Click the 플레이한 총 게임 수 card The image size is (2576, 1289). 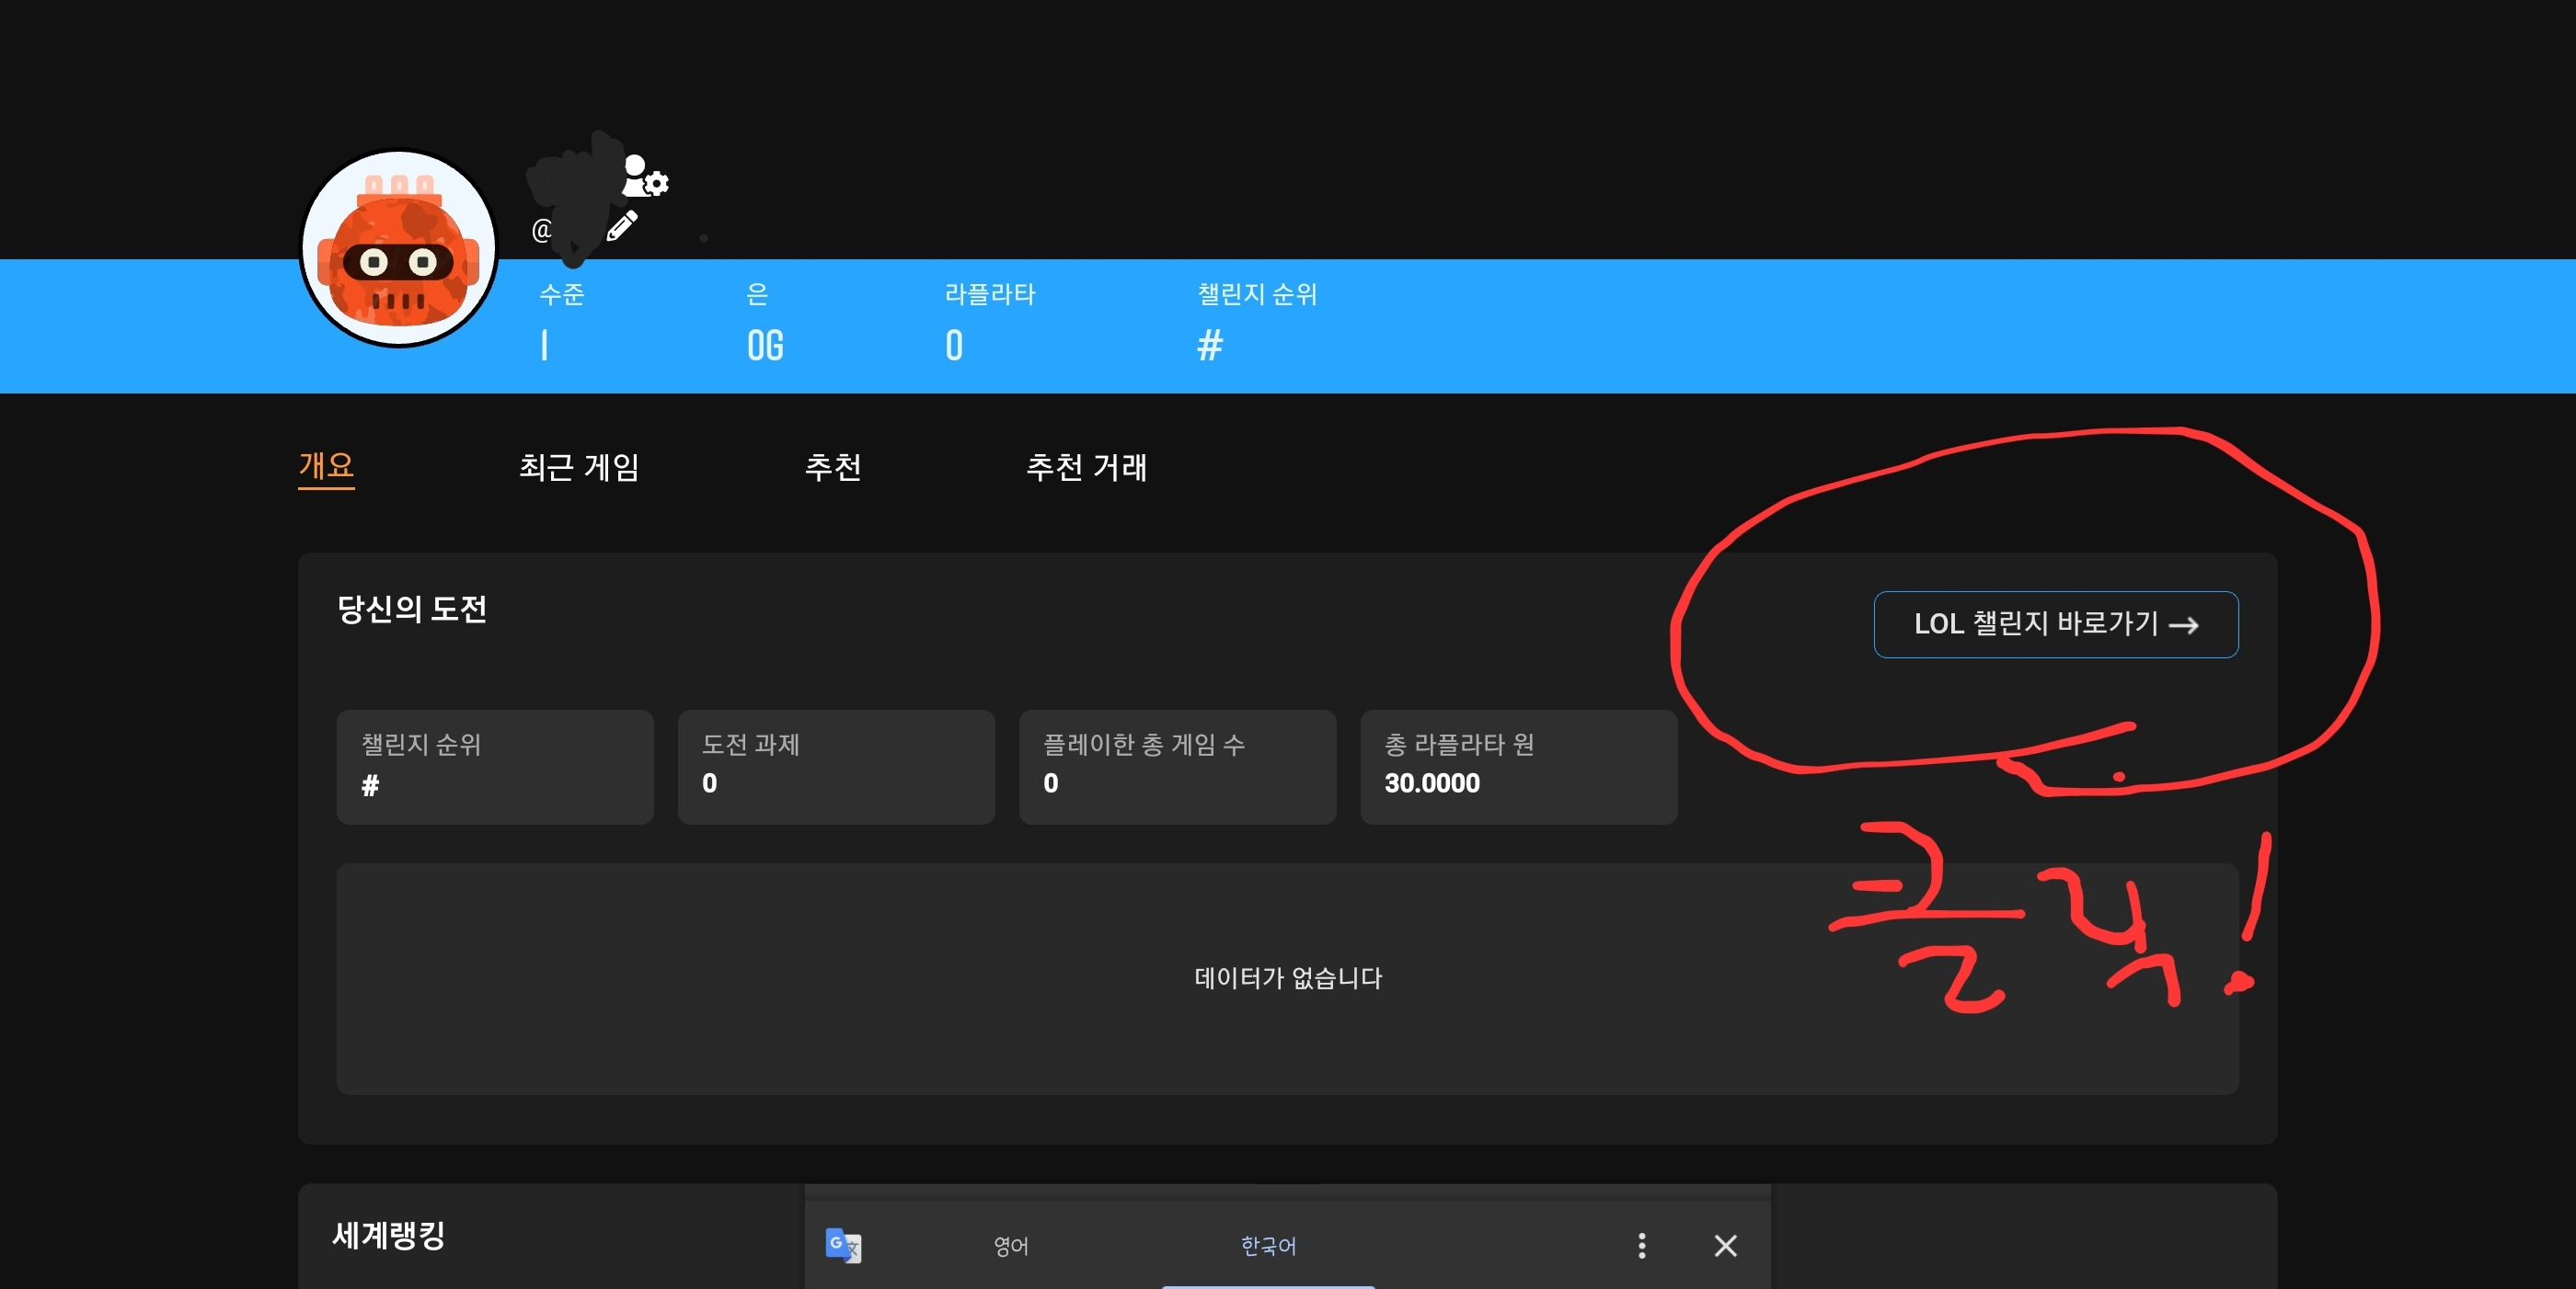click(x=1177, y=767)
